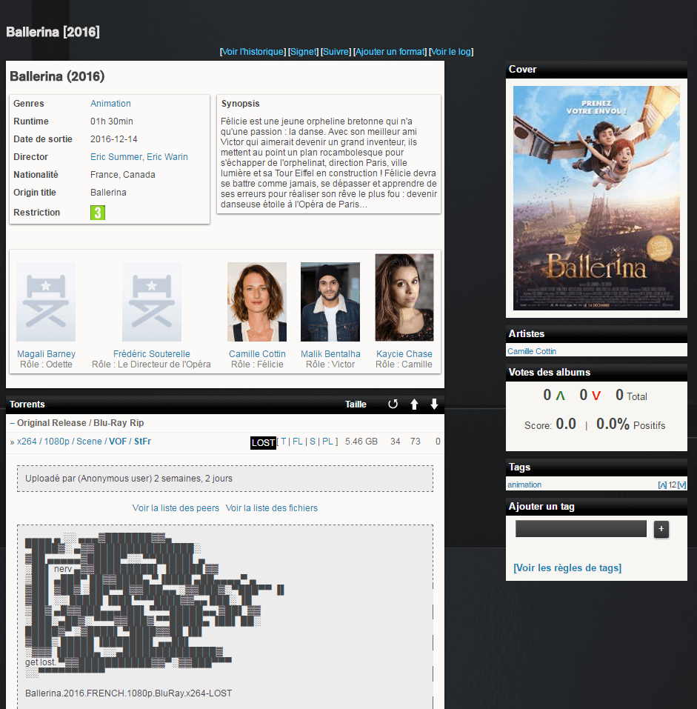Click the seeders up-arrow icon
This screenshot has height=709, width=697.
click(414, 404)
